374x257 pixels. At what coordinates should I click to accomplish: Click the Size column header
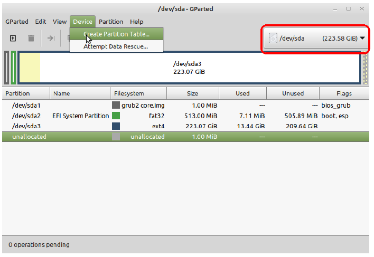tap(192, 93)
